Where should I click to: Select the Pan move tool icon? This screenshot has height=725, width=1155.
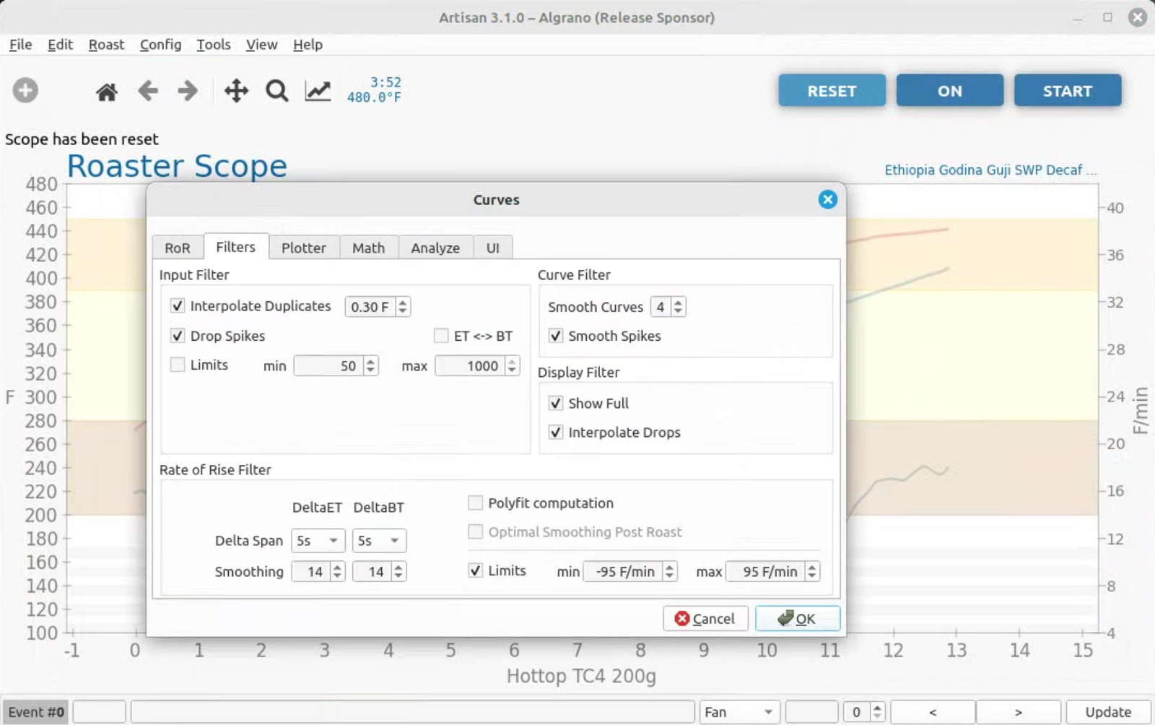tap(236, 91)
